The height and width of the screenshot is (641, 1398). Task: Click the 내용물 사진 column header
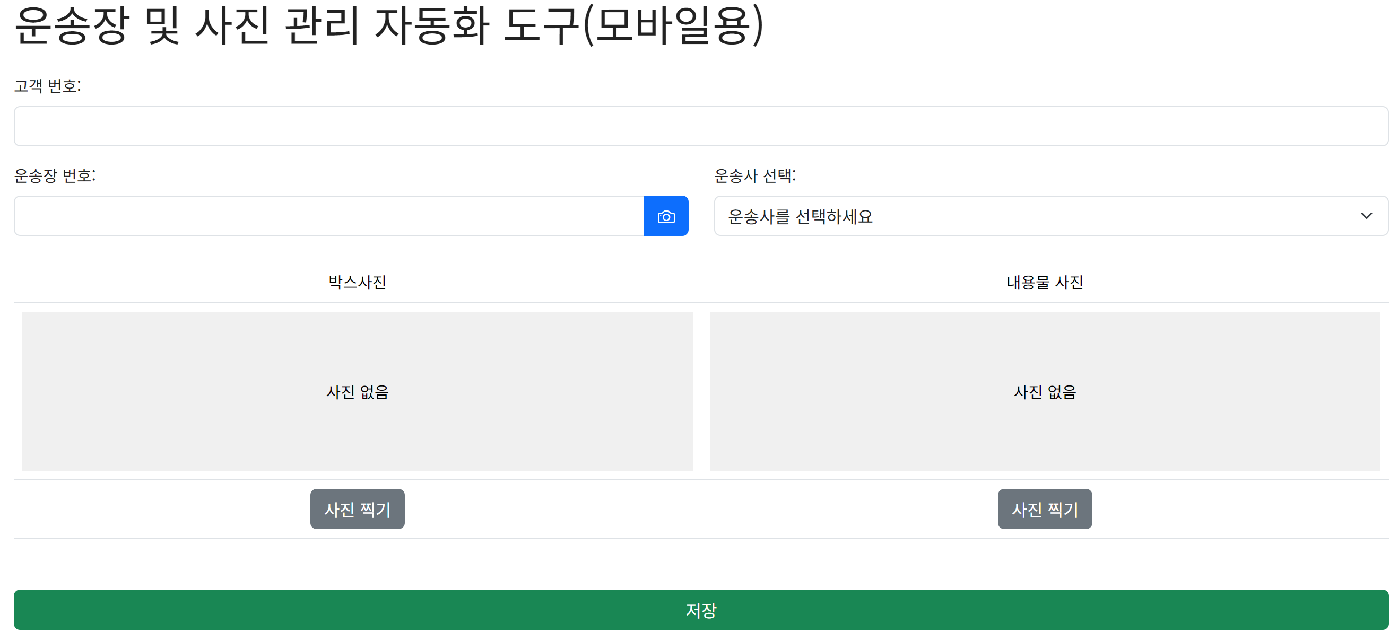[x=1044, y=282]
